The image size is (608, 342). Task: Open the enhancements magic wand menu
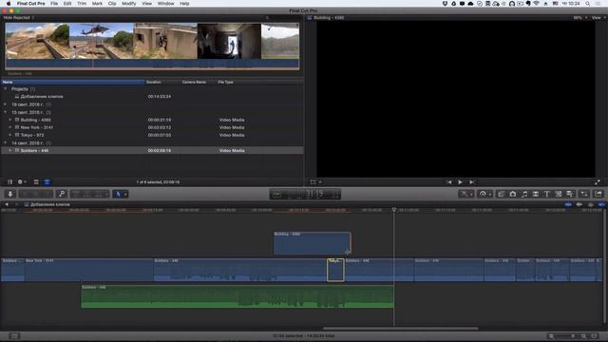(x=465, y=194)
